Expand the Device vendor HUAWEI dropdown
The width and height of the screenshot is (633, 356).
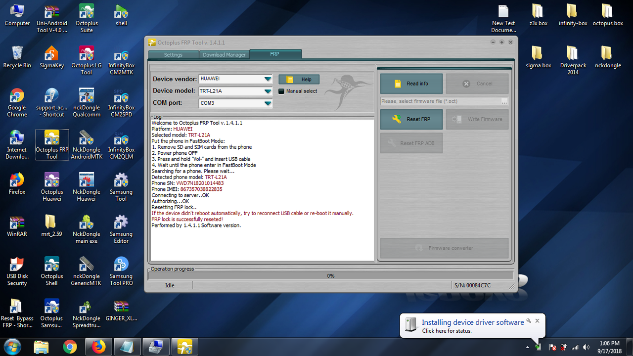tap(268, 79)
